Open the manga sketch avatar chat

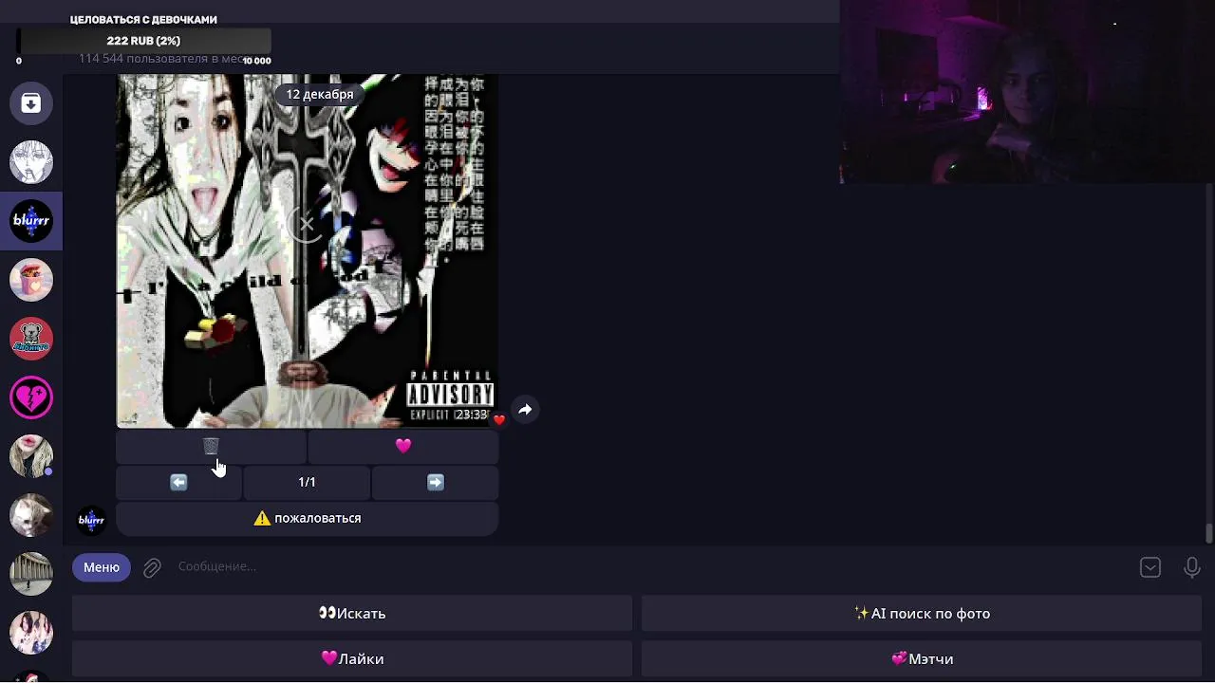coord(31,162)
